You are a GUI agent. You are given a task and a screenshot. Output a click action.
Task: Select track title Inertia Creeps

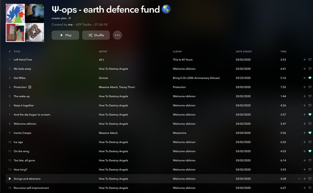point(22,133)
